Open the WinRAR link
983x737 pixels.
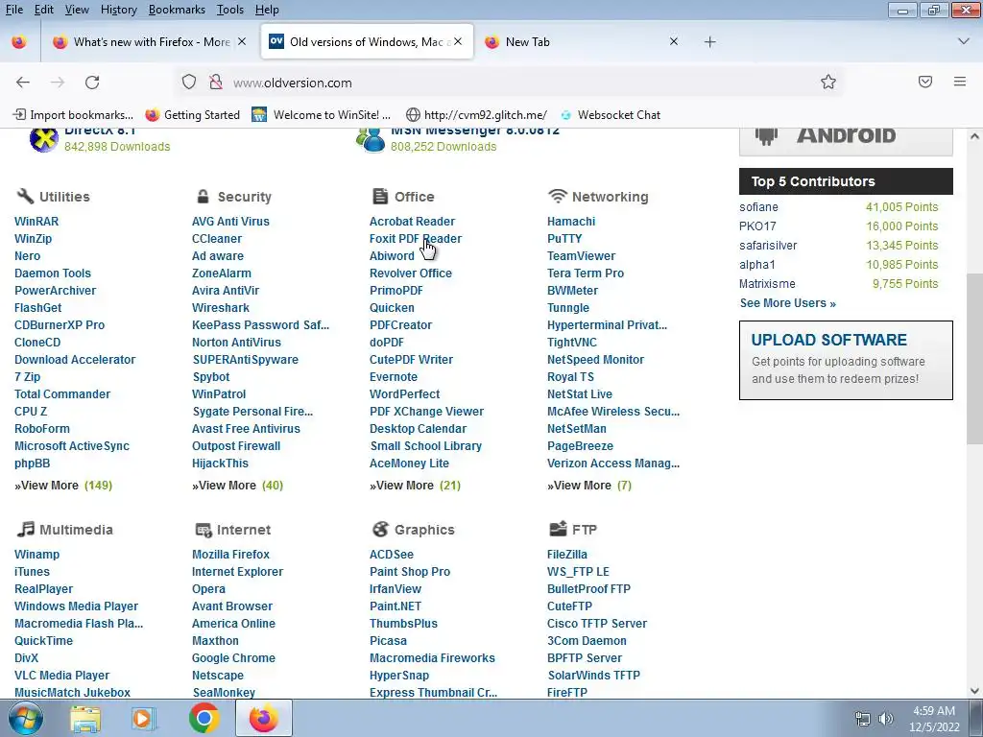pos(36,222)
